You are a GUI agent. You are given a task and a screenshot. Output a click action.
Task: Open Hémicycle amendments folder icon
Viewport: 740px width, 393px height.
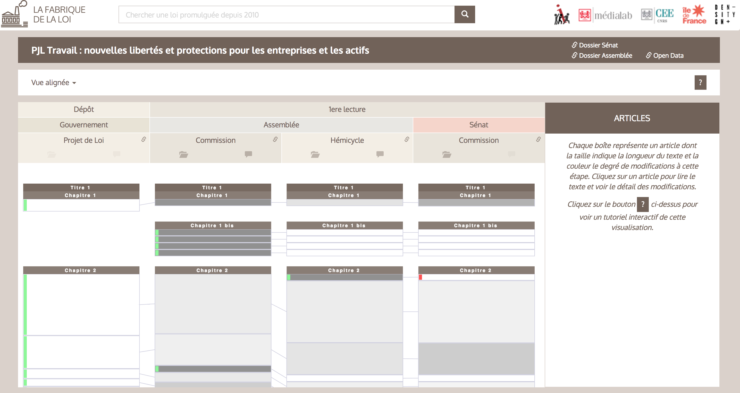tap(315, 154)
